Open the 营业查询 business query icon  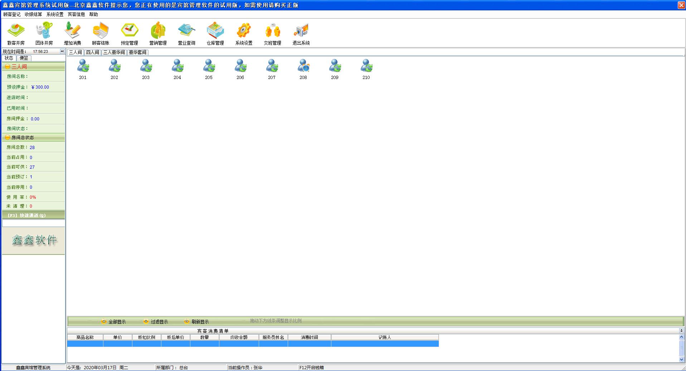[x=187, y=34]
